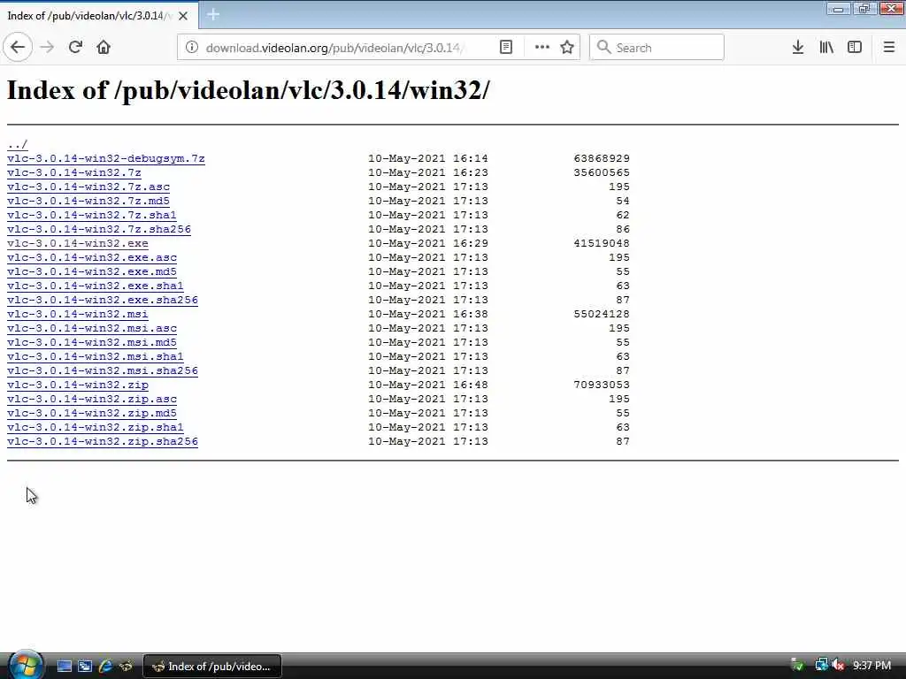Download vlc-3.0.14-win32.zip archive

[x=78, y=385]
